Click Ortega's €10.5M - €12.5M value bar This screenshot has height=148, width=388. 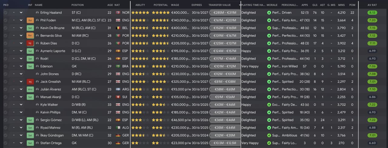225,143
